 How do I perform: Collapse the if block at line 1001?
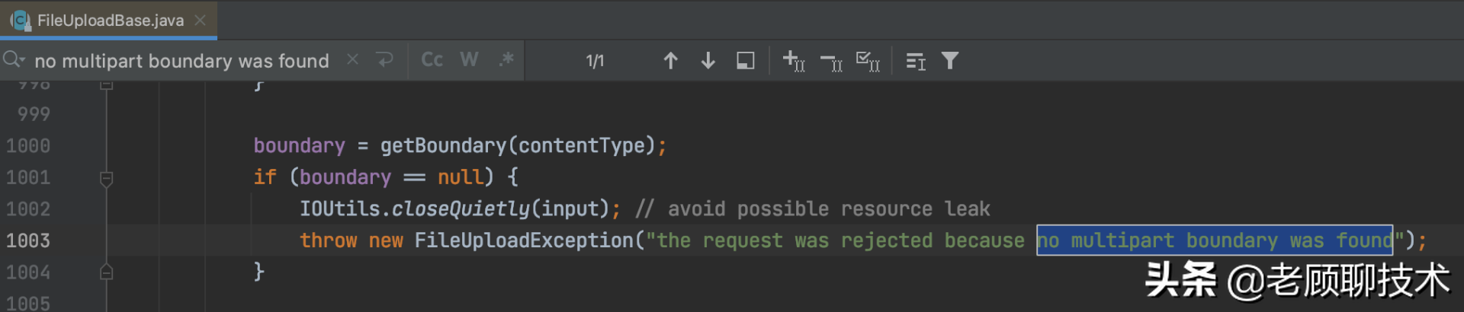[x=107, y=178]
